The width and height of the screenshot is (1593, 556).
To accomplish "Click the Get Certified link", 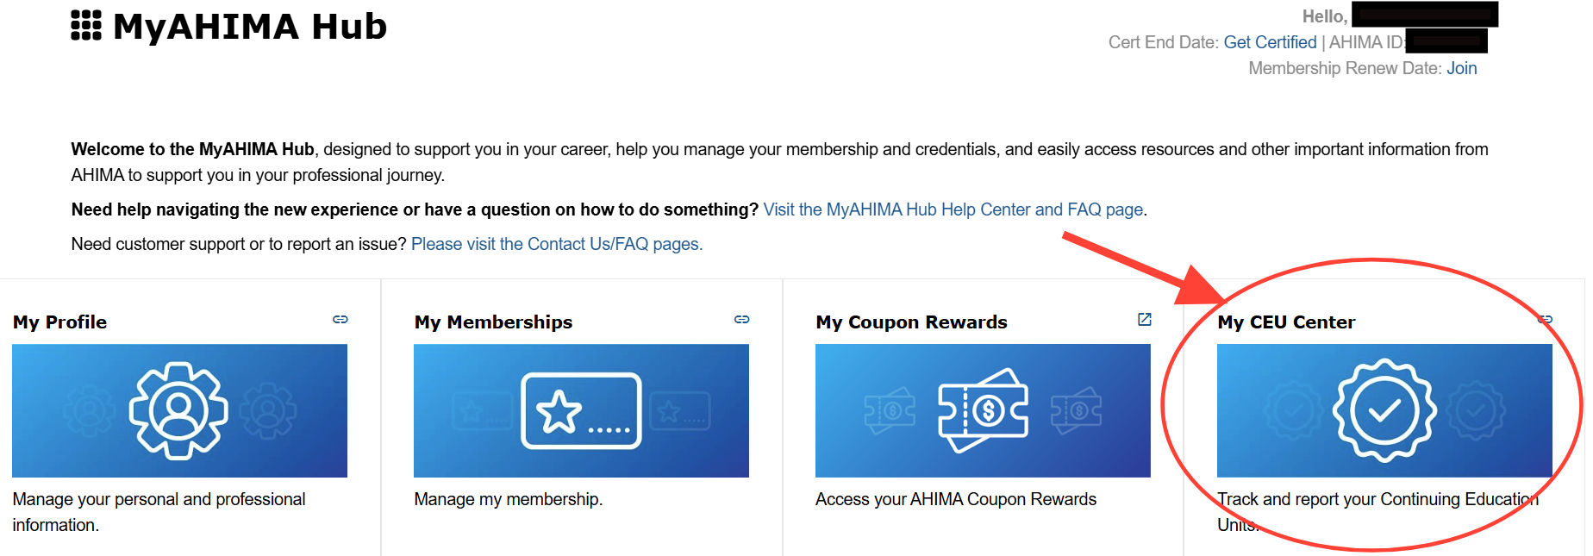I will [1270, 42].
